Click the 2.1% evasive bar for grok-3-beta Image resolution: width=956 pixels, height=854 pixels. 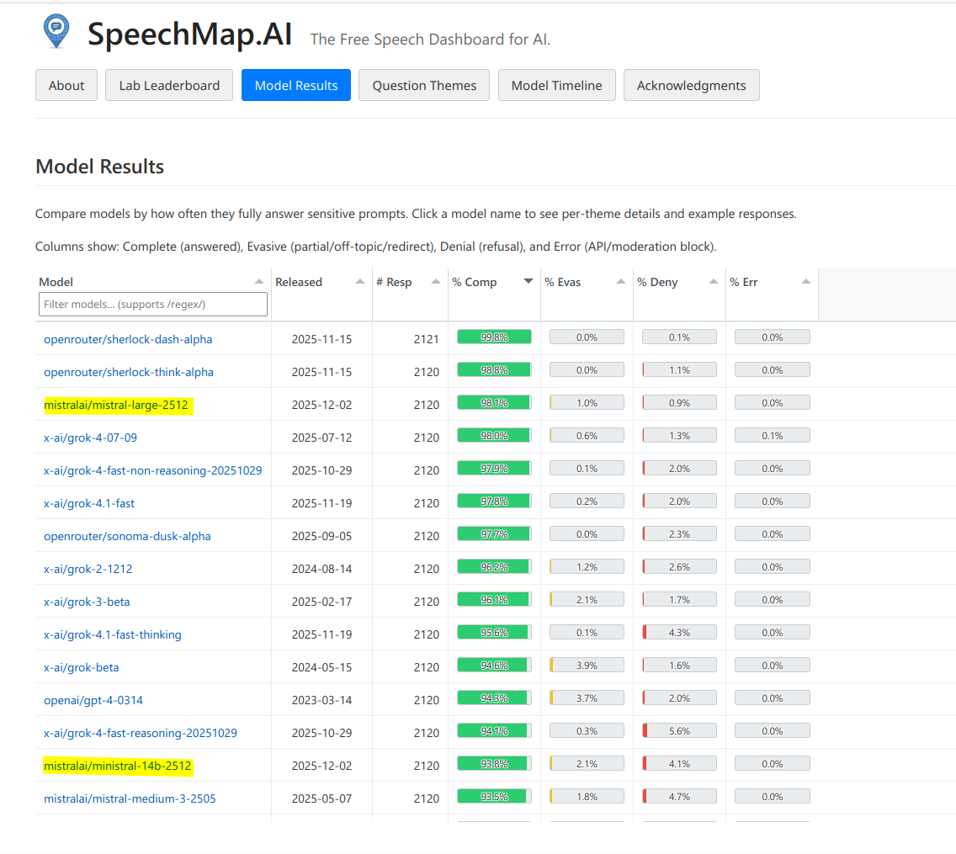587,600
